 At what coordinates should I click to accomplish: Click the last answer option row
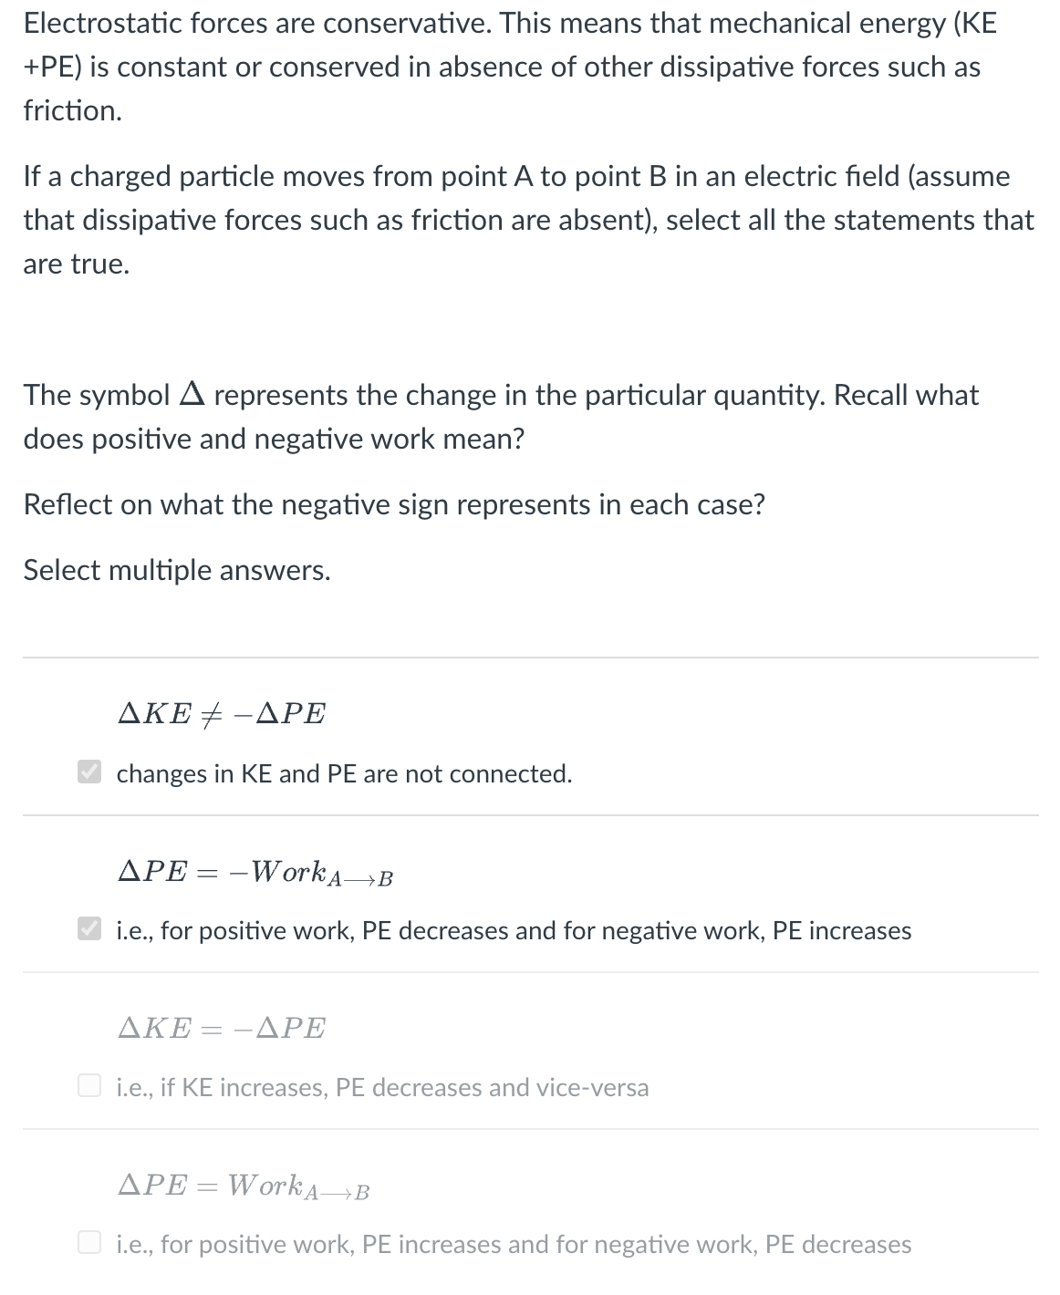(529, 1213)
